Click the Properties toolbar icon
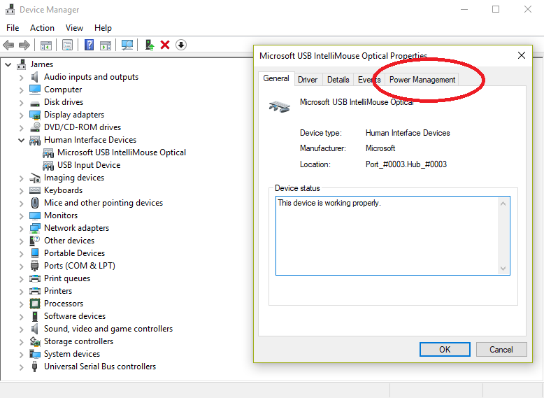 [x=67, y=45]
